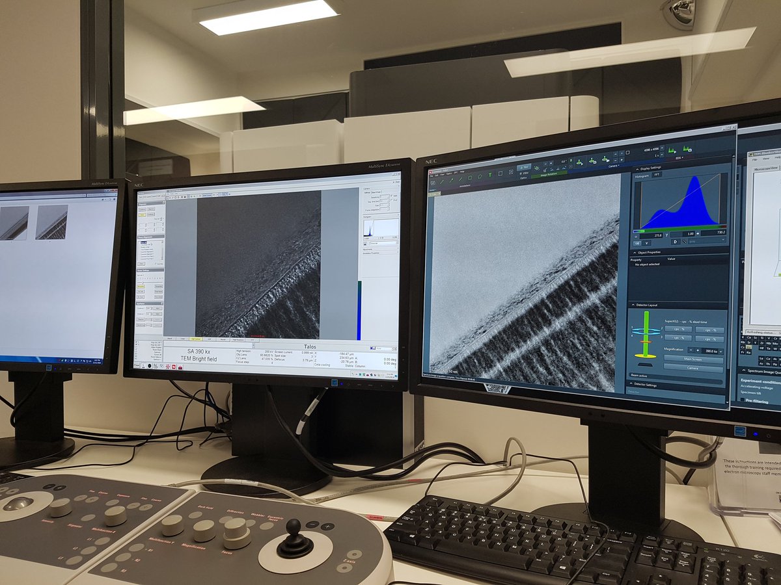Collapse the Object Properties panel
This screenshot has width=781, height=585.
(634, 253)
